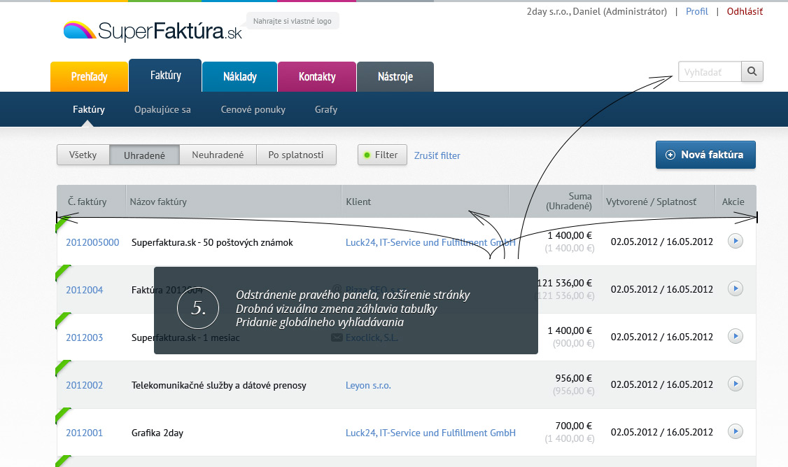
Task: Select the Po splatnosti filter button
Action: click(296, 155)
